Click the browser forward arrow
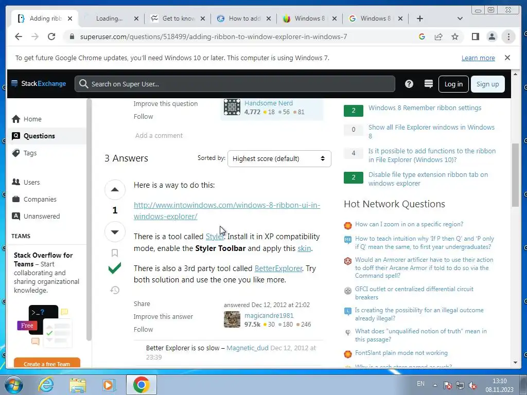Viewport: 527px width, 395px height. [x=35, y=37]
